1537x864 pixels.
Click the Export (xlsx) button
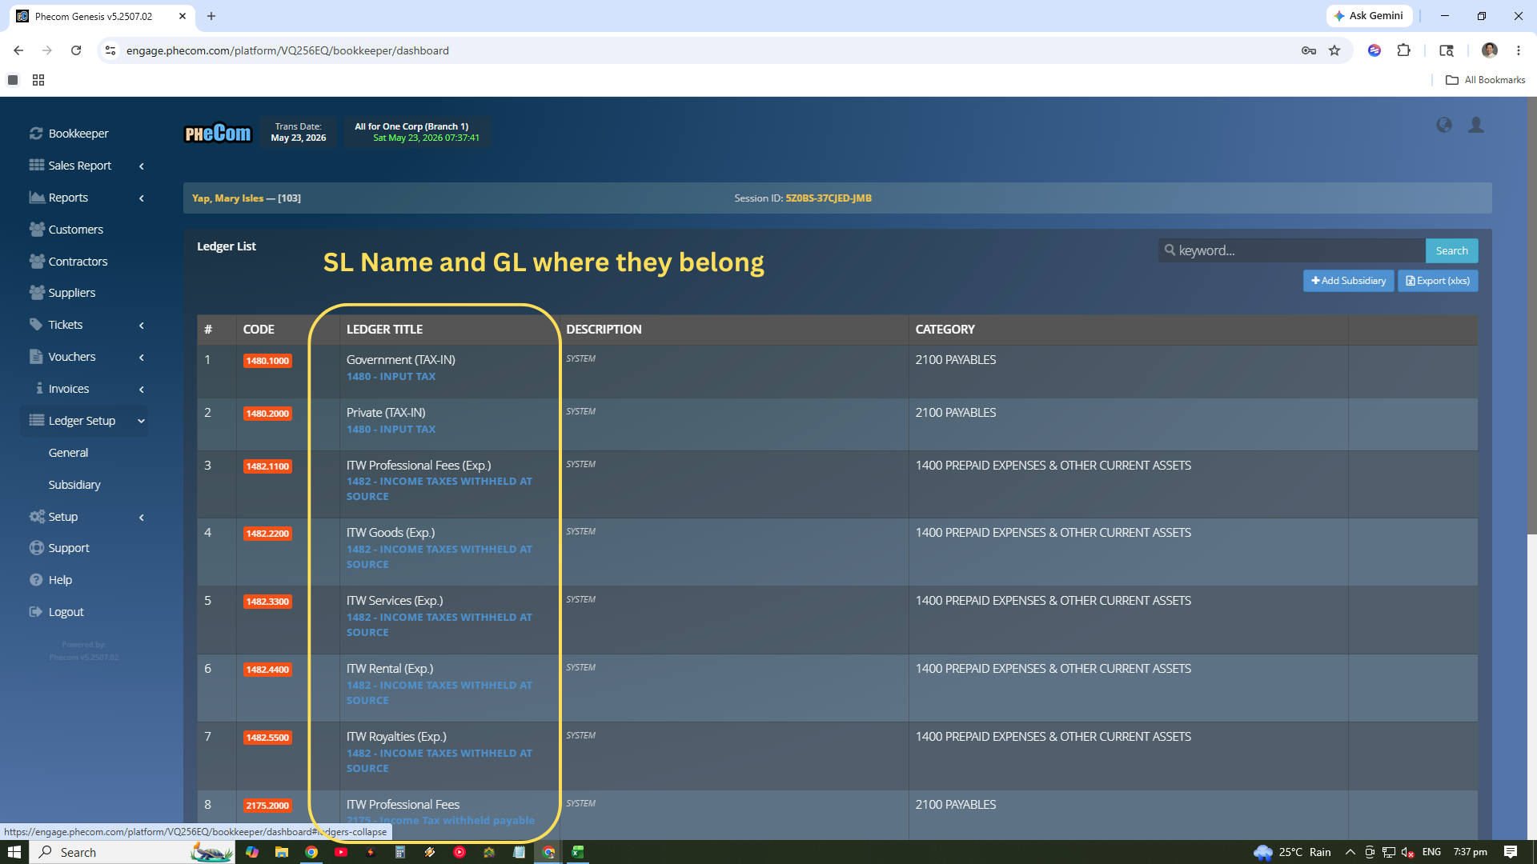click(x=1438, y=281)
